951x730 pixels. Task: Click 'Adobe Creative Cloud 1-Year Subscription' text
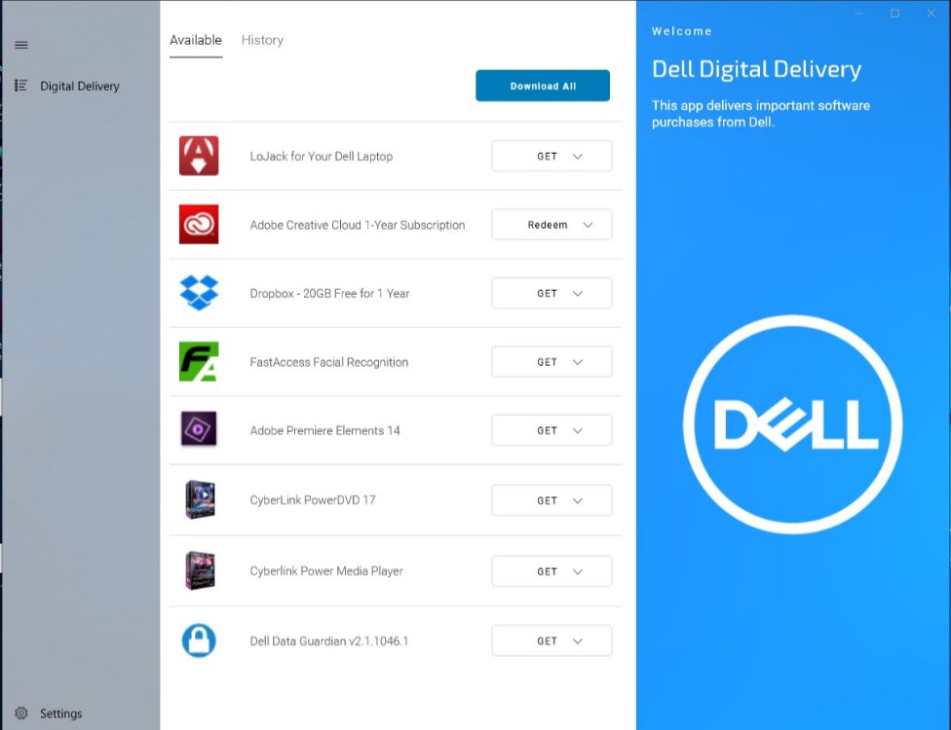pyautogui.click(x=358, y=225)
